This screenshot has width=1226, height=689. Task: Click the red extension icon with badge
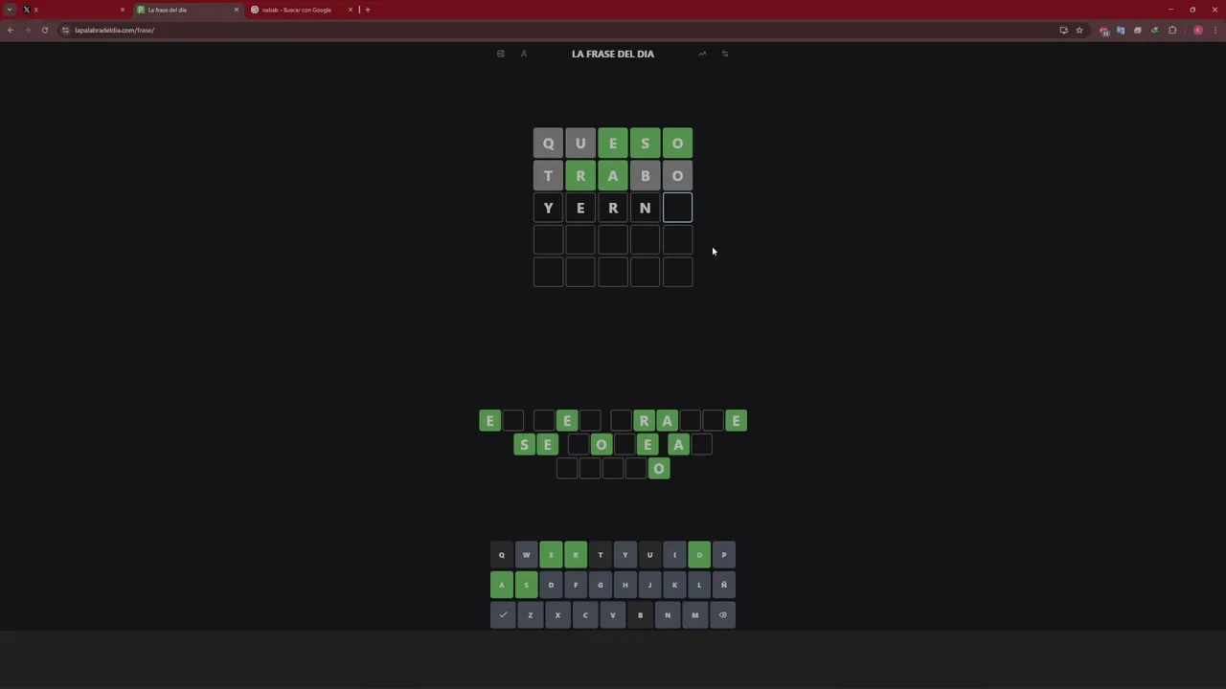[x=1104, y=31]
